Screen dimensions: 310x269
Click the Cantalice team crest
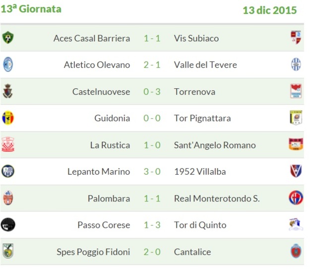(x=296, y=252)
